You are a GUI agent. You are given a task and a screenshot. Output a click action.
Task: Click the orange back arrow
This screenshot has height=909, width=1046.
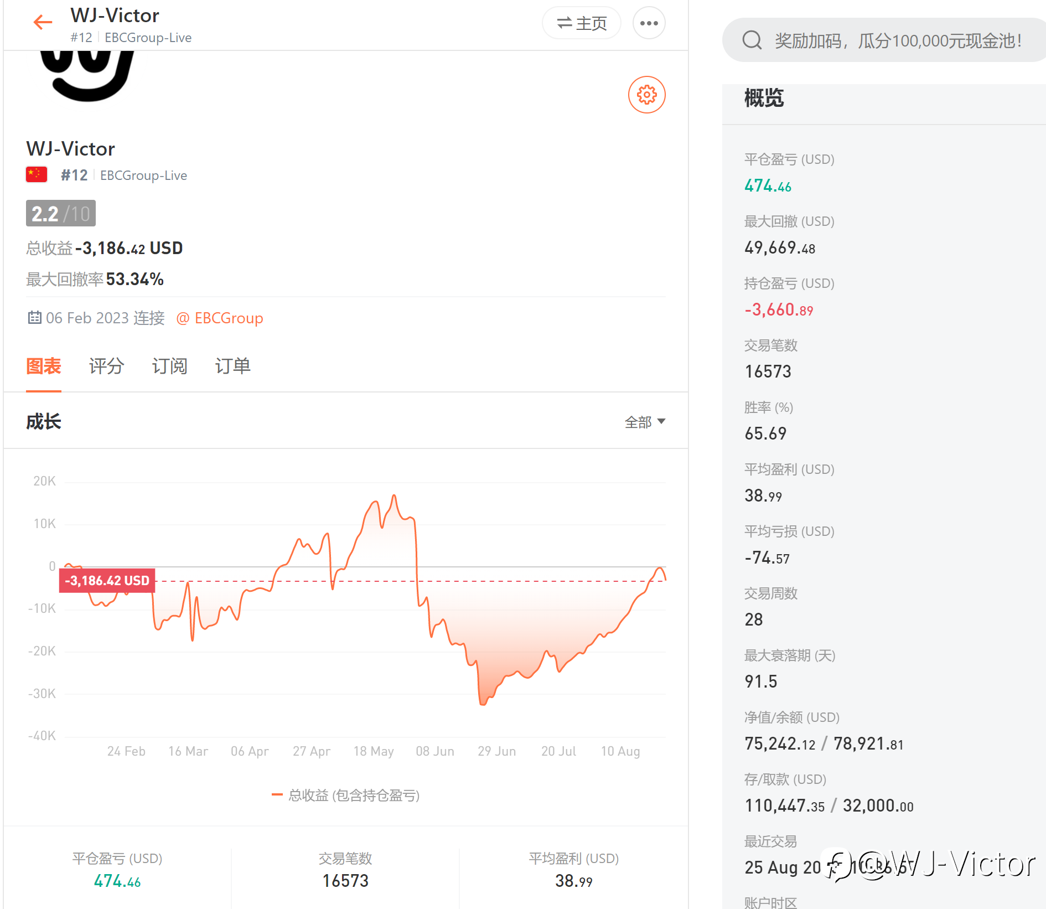(x=43, y=22)
